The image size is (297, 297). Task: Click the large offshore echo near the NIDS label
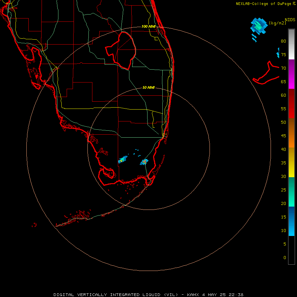(x=259, y=26)
